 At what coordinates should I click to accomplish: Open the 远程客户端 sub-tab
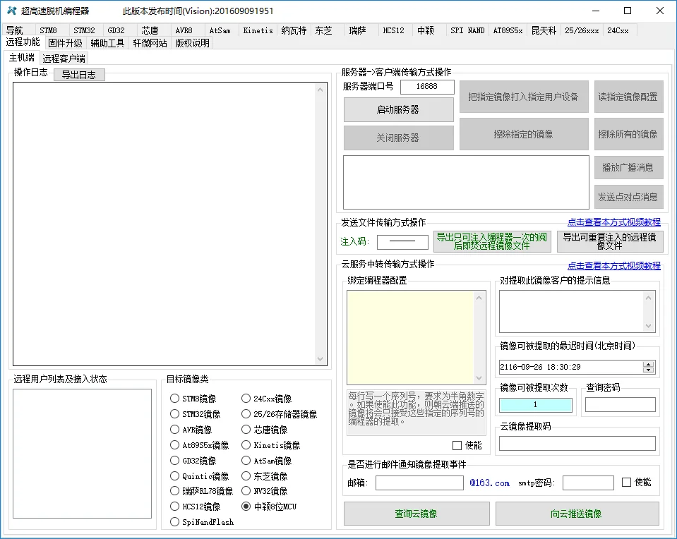[x=64, y=59]
